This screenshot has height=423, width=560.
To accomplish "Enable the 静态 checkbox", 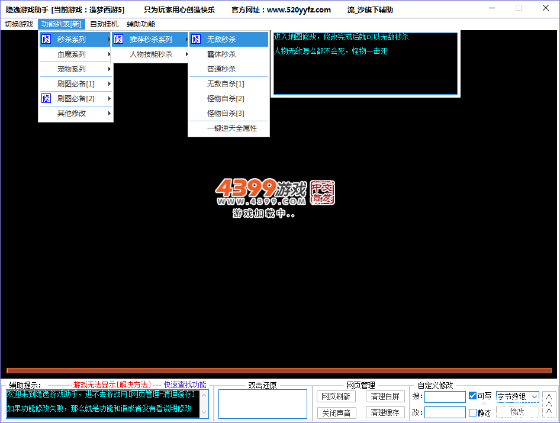I will pyautogui.click(x=472, y=413).
